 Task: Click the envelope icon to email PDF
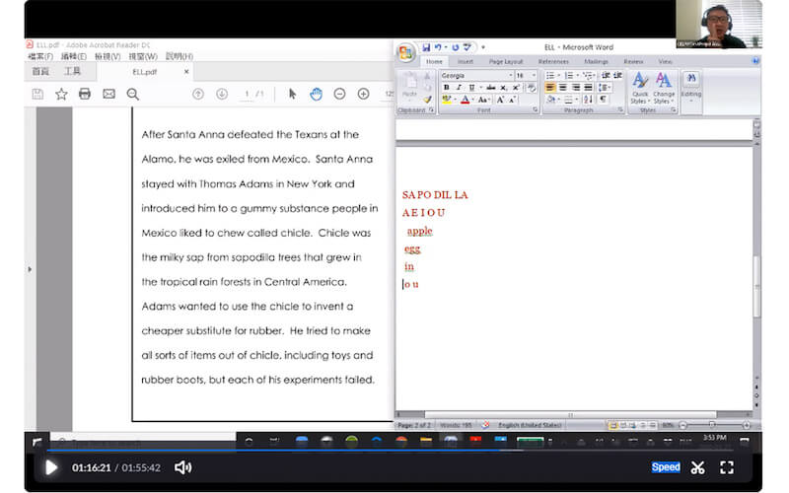click(108, 94)
